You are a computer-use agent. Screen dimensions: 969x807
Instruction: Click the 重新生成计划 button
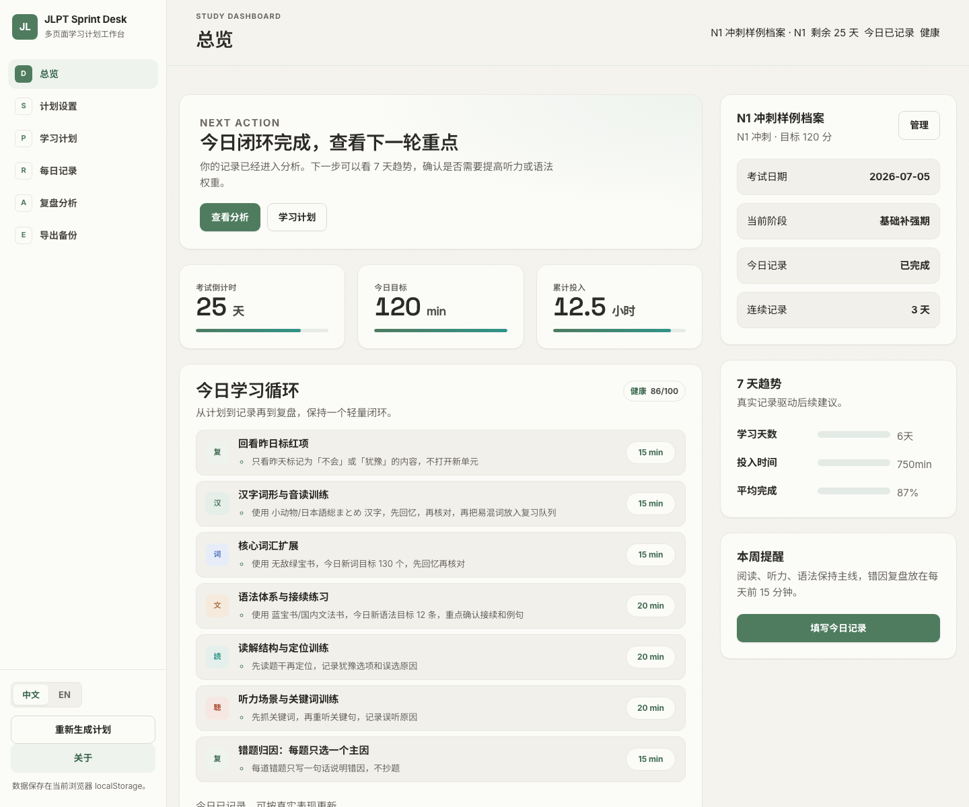coord(83,730)
